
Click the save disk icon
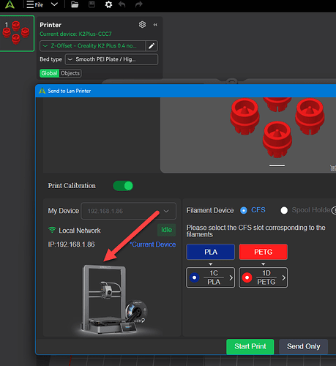click(92, 4)
